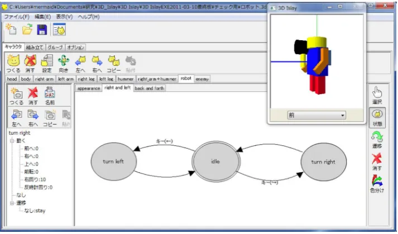Click the キー(→) transition label
Image resolution: width=398 pixels, height=234 pixels.
coord(270,182)
